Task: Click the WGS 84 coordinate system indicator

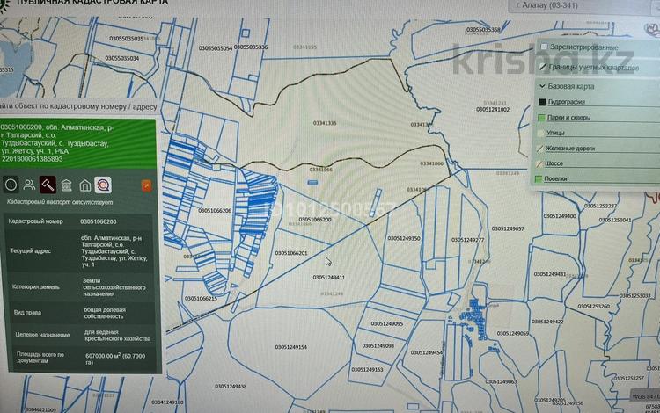Action: (x=645, y=396)
